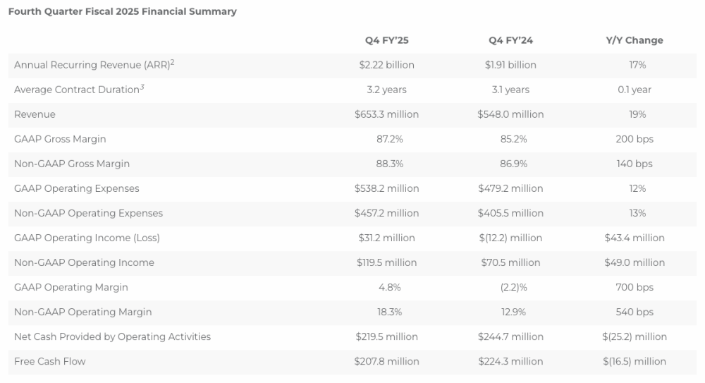This screenshot has width=705, height=383.
Task: Click the $(12.2) million operating loss cell
Action: pyautogui.click(x=510, y=238)
